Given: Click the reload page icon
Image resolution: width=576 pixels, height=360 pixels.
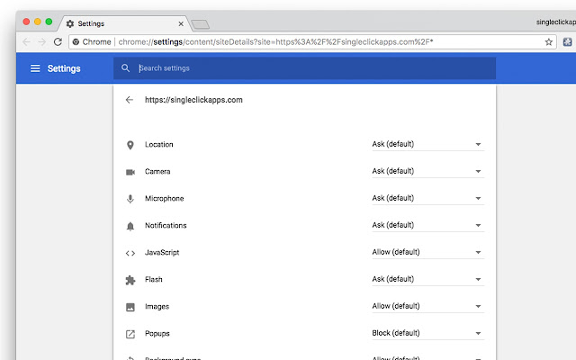Looking at the screenshot, I should [x=58, y=42].
